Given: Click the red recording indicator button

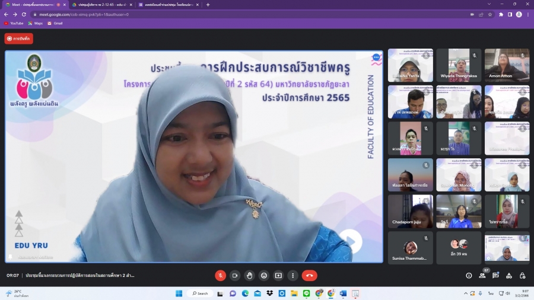Looking at the screenshot, I should [19, 39].
